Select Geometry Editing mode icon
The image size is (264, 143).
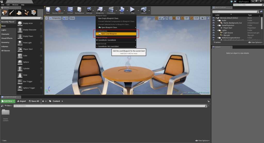click(34, 13)
